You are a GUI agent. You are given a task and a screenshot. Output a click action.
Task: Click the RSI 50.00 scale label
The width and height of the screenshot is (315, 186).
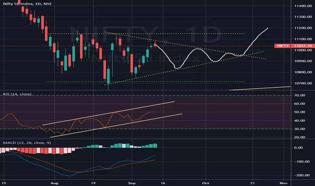[299, 112]
